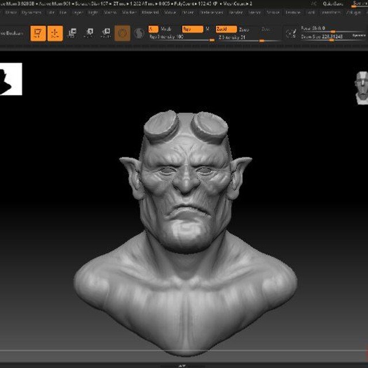Click the grey sphere icon next to Gizmo
The image size is (368, 368).
(x=139, y=33)
